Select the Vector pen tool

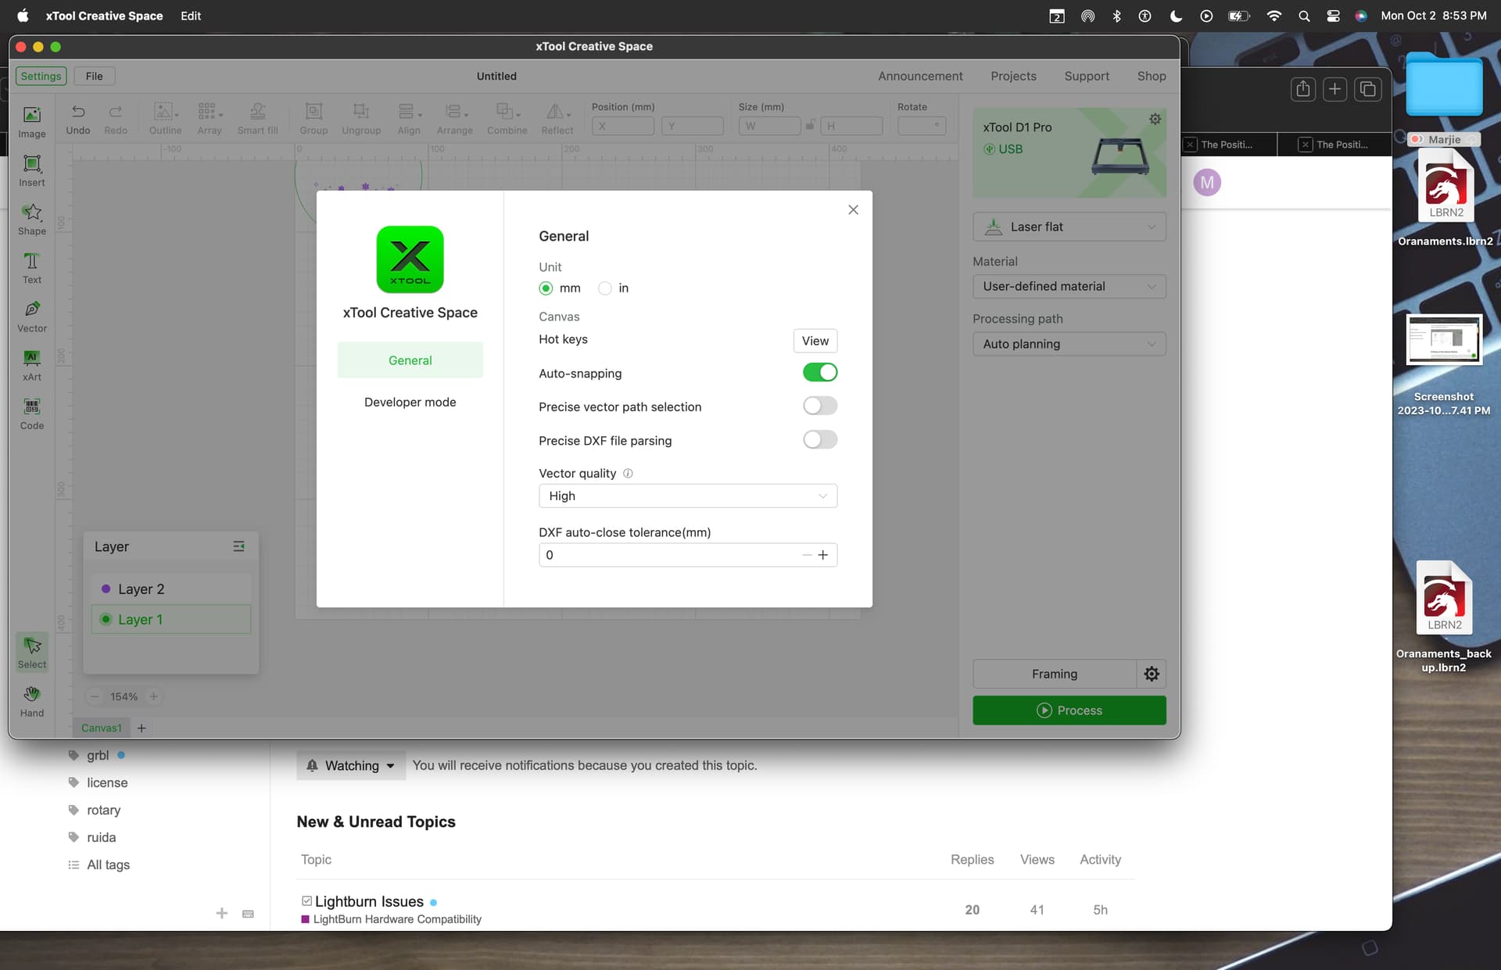click(32, 317)
